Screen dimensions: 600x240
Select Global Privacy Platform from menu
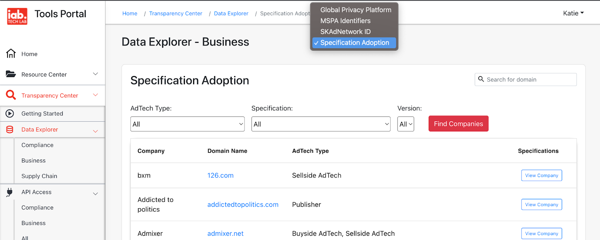pos(355,10)
